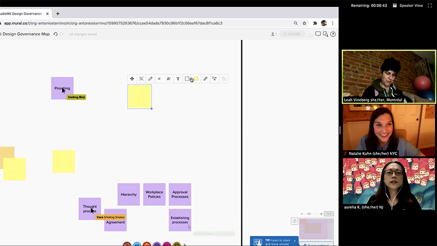Select the yellow color swatch in the toolbar

[196, 79]
